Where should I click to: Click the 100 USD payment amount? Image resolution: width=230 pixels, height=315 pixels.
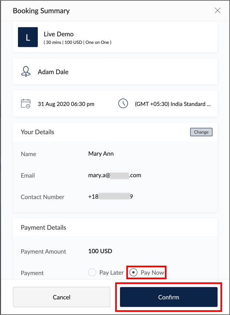click(x=100, y=251)
